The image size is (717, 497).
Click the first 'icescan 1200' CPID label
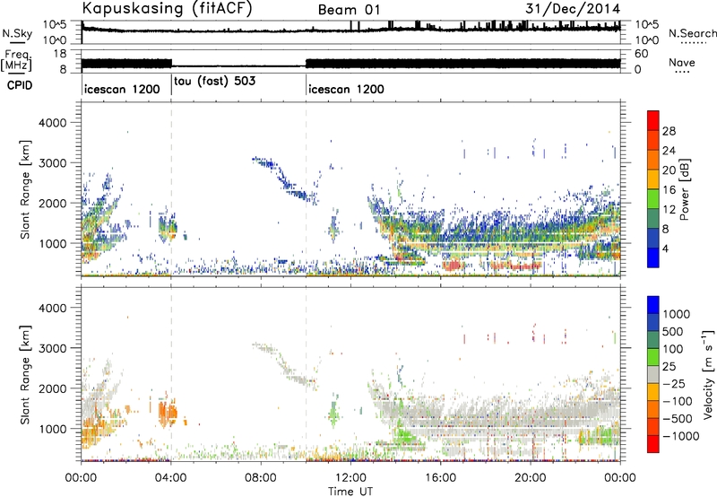[122, 89]
